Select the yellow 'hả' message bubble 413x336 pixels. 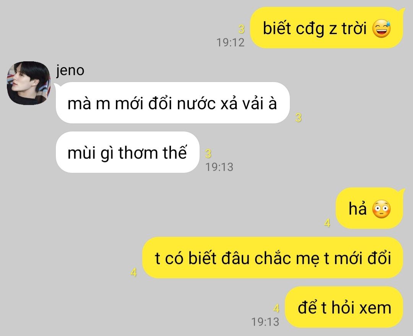[x=369, y=208]
